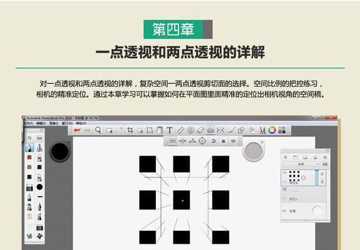This screenshot has width=360, height=250.
Task: Open the Ruler tool
Action: coord(180,130)
